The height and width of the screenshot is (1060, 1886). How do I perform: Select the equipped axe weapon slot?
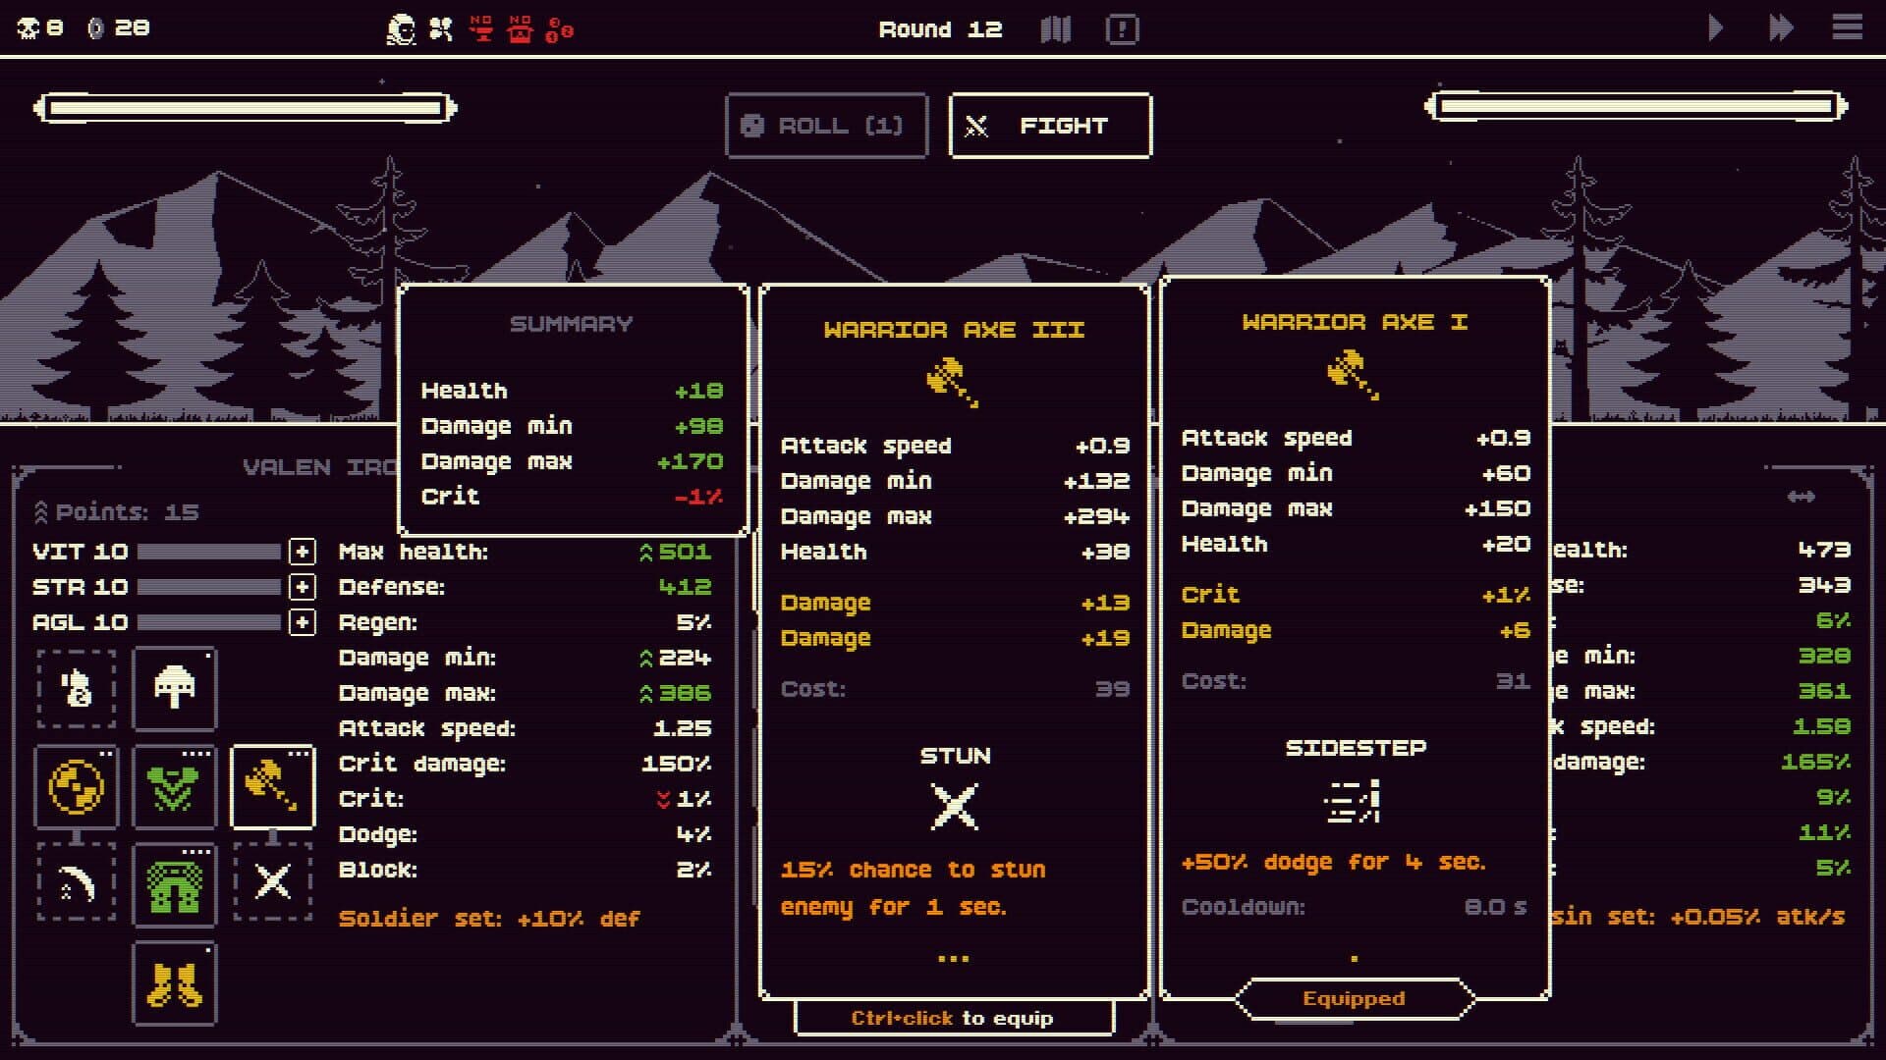(273, 787)
